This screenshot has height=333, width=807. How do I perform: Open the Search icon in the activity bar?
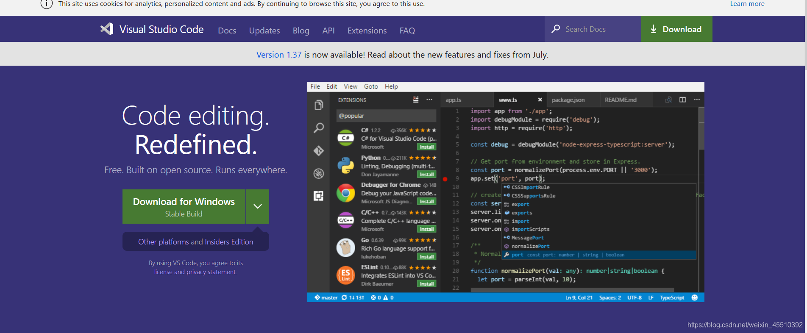[319, 128]
